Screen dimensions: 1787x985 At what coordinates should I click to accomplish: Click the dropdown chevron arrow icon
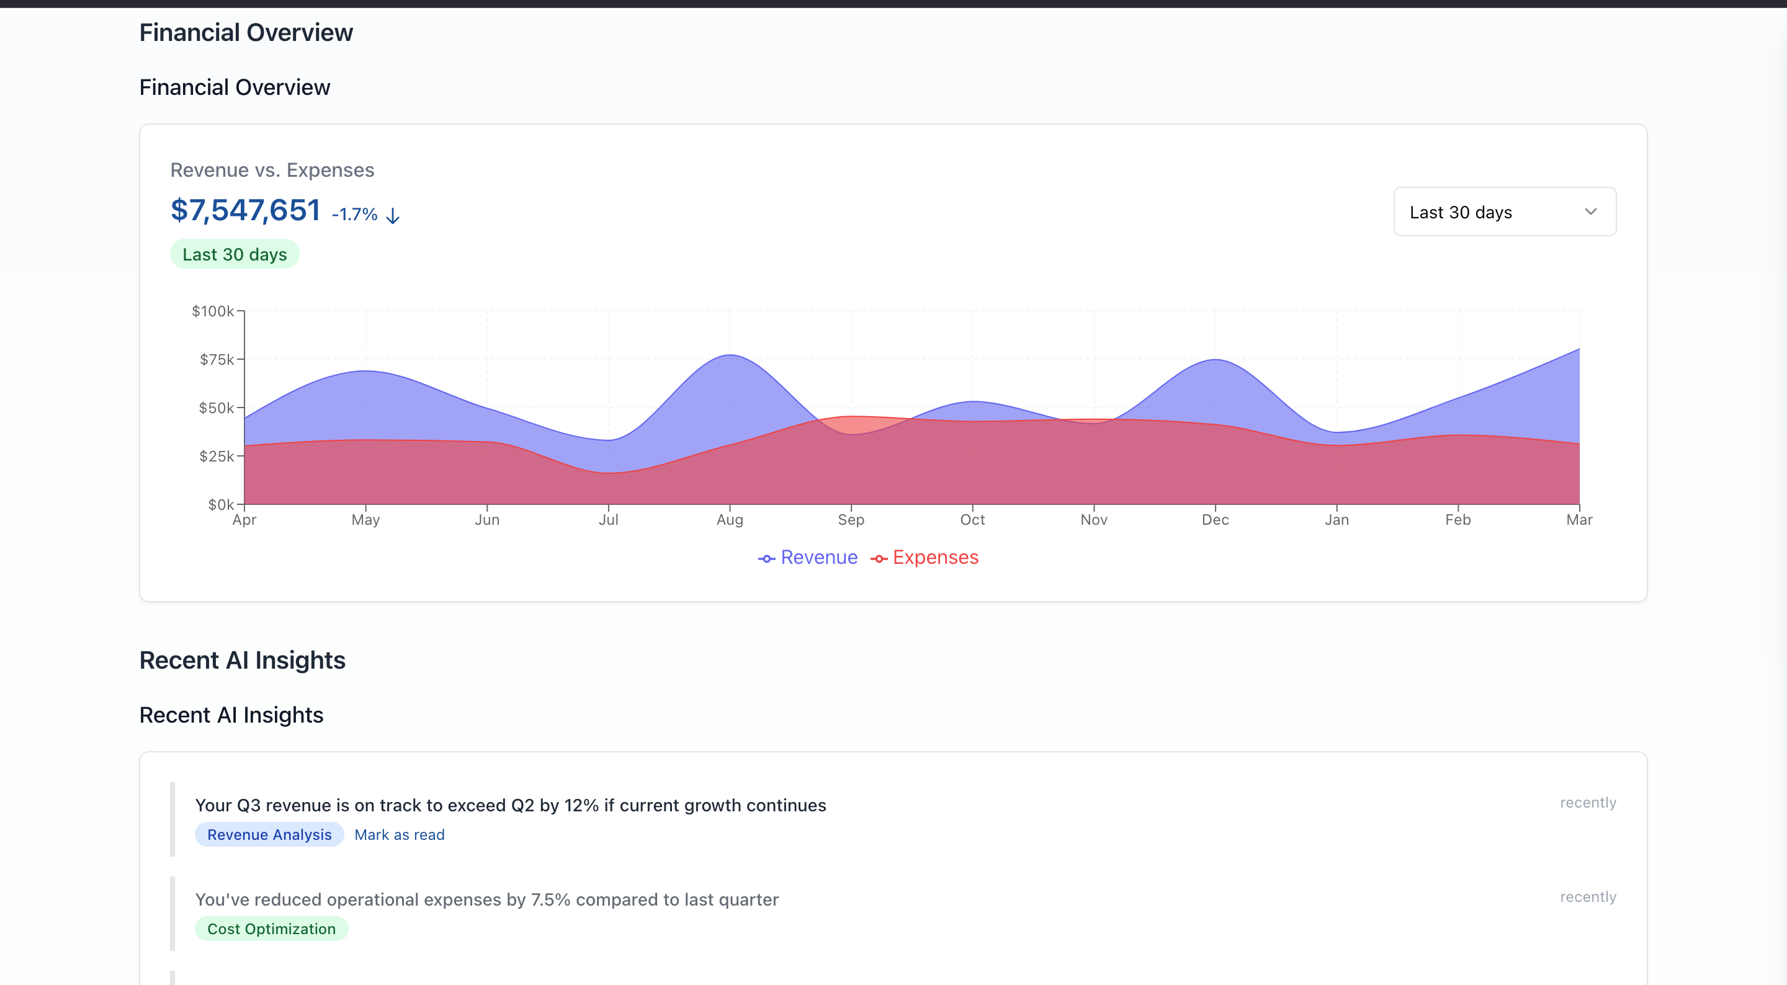[x=1591, y=212]
